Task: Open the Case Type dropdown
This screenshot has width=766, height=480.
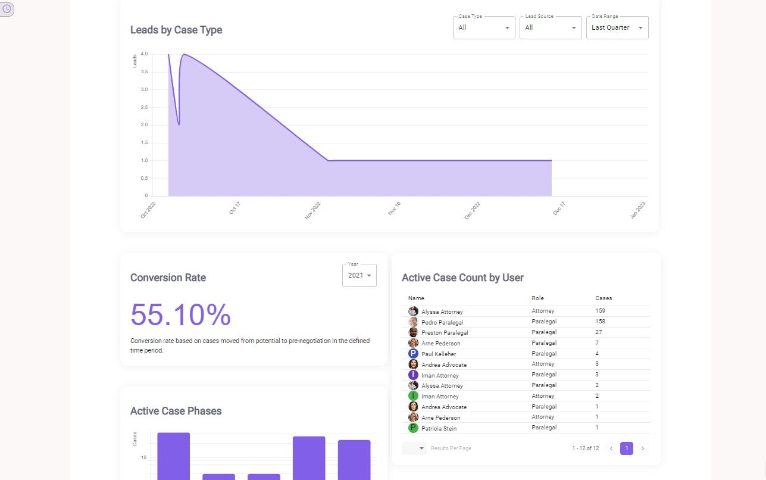Action: [x=483, y=27]
